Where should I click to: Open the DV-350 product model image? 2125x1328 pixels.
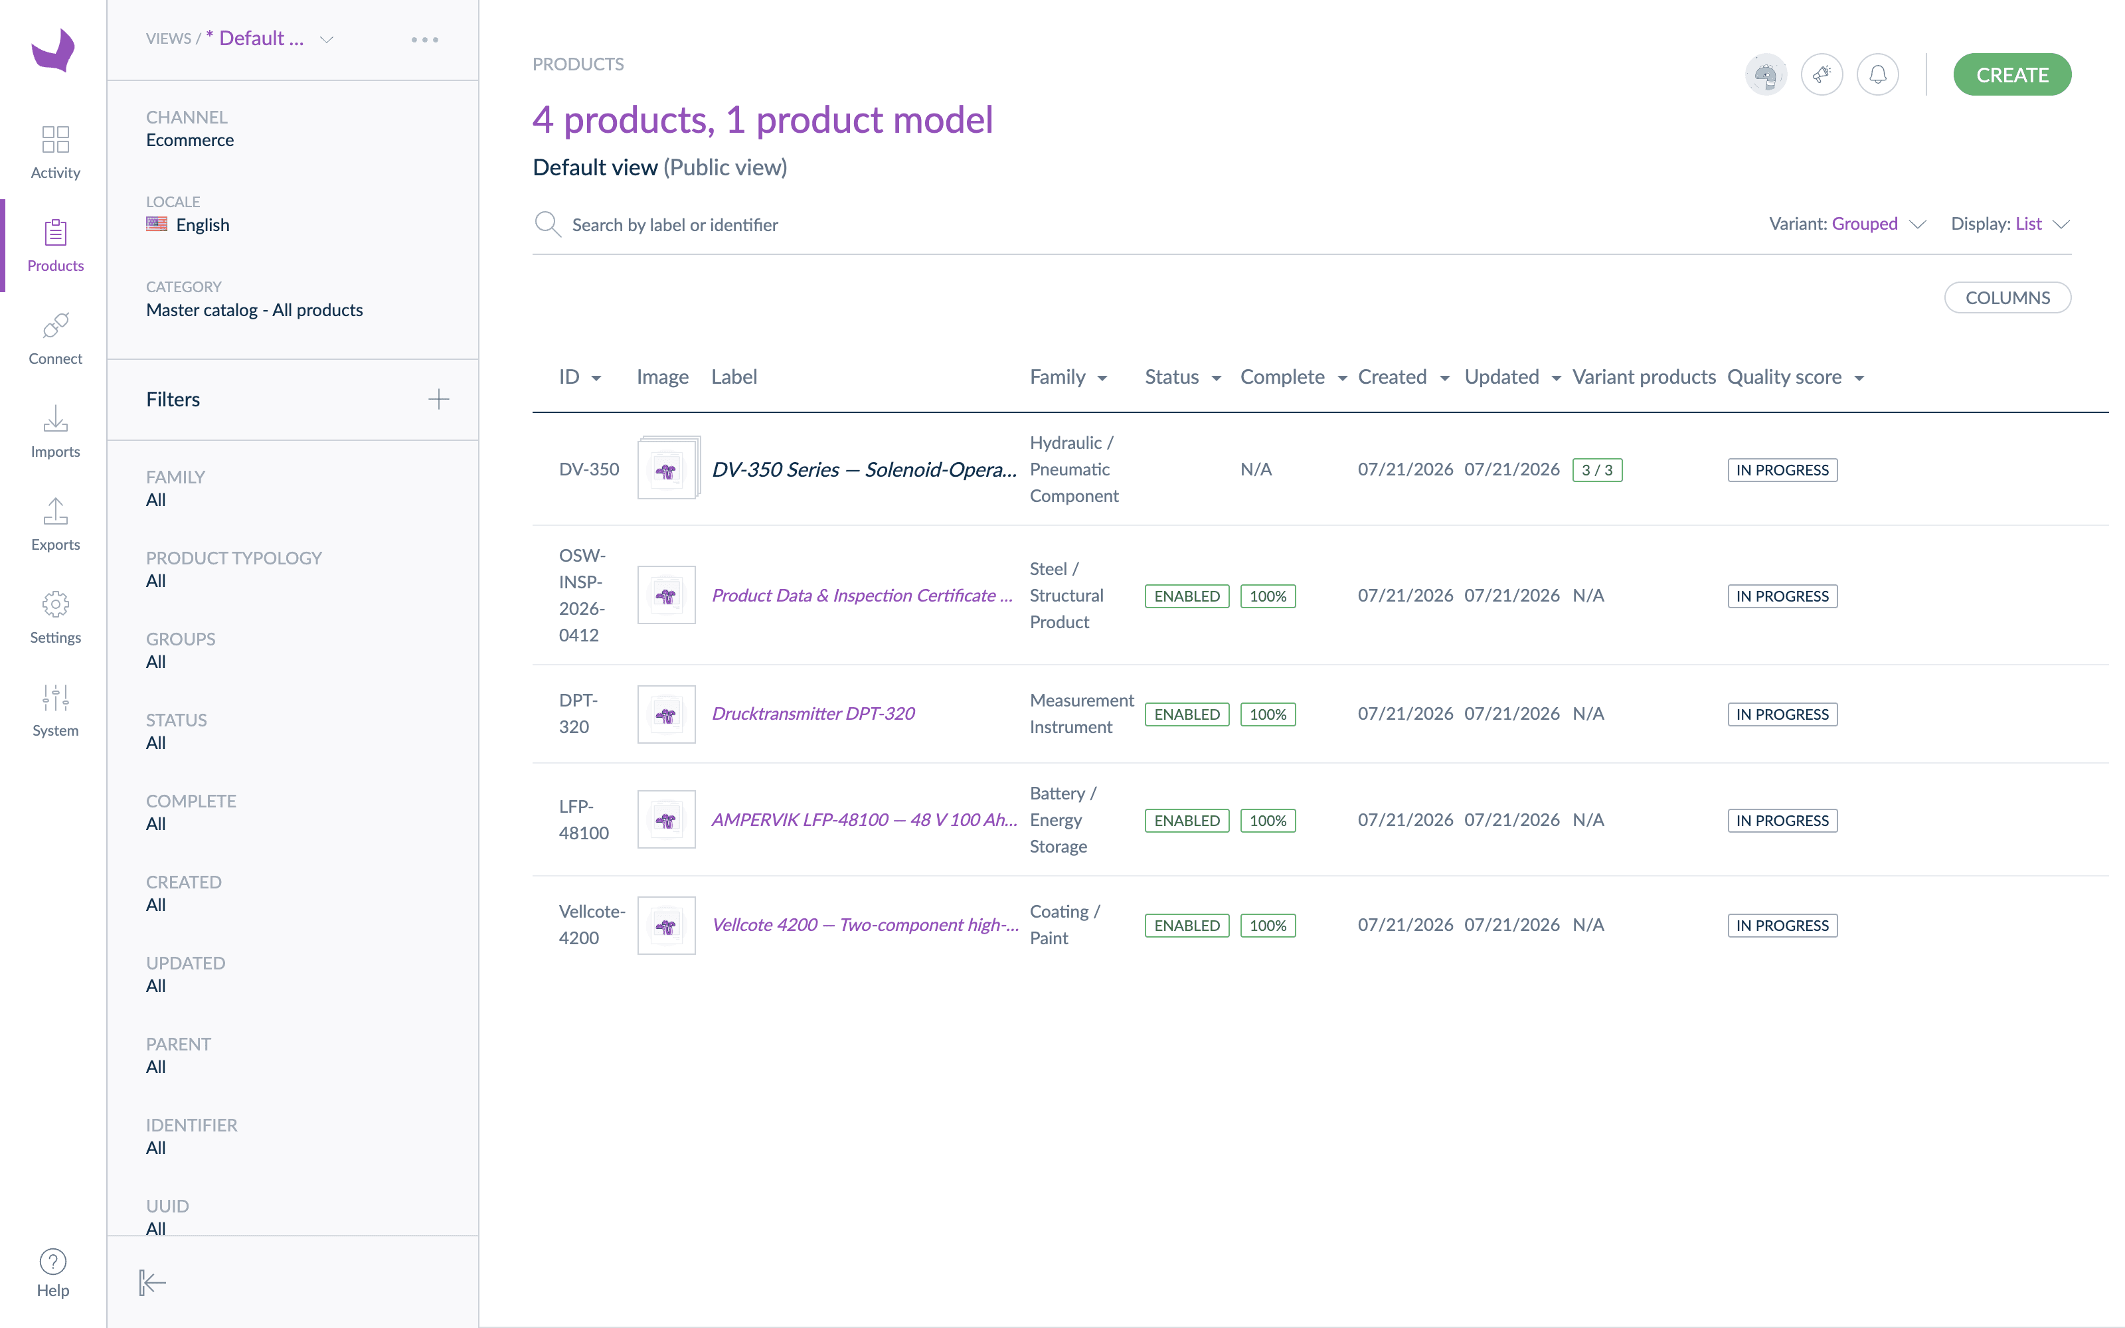(x=668, y=468)
